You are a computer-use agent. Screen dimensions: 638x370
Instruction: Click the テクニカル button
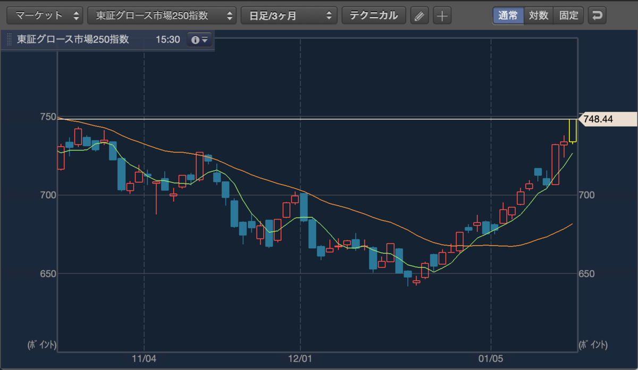point(374,15)
